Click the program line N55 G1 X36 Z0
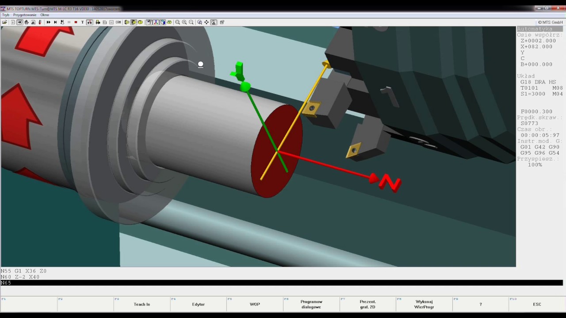This screenshot has width=566, height=318. (24, 271)
